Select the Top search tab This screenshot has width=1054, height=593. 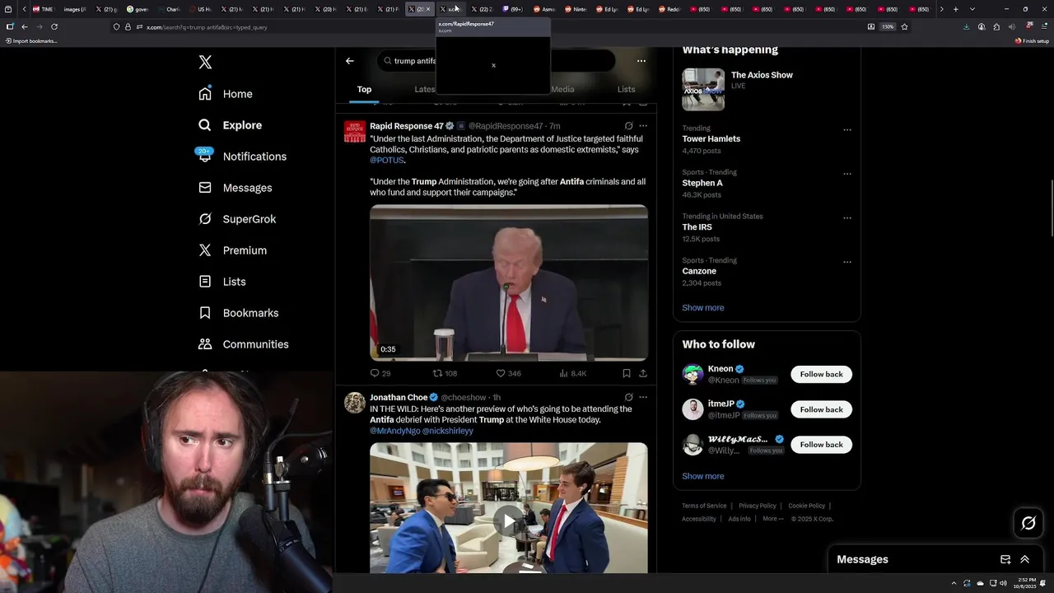(x=364, y=89)
